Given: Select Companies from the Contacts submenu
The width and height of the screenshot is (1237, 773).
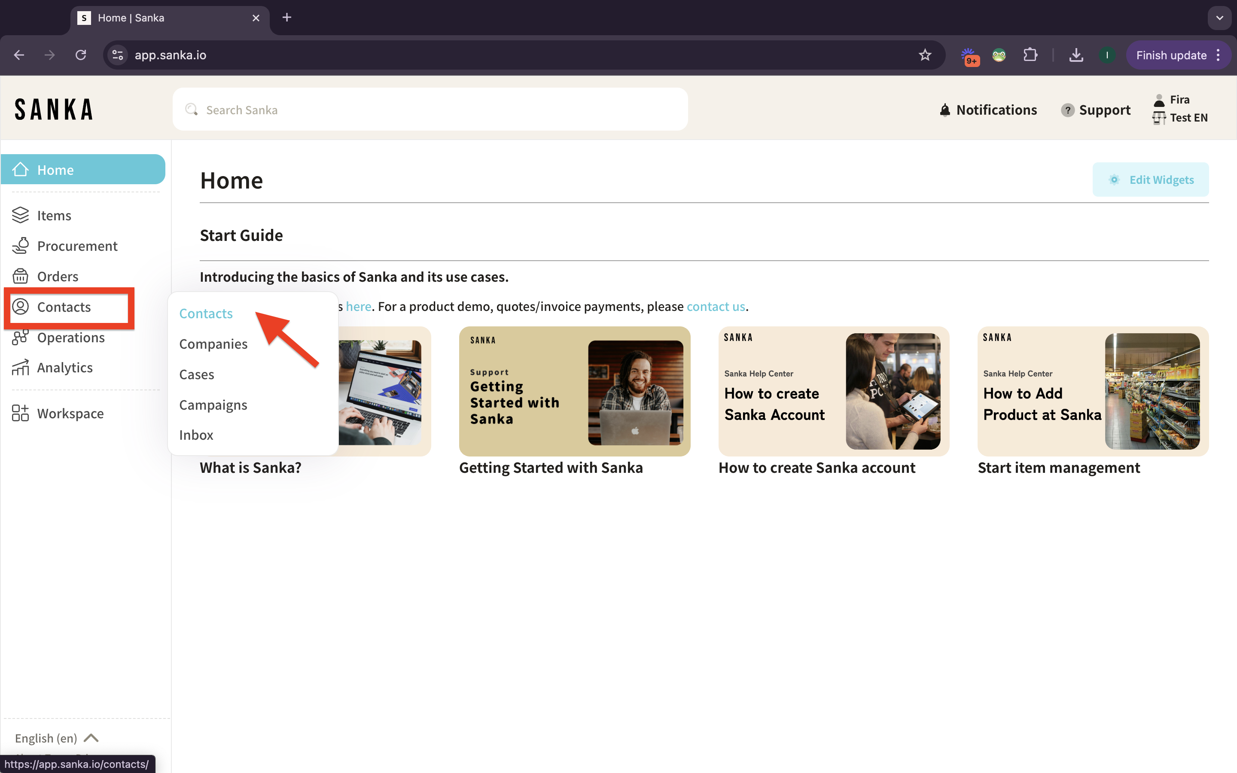Looking at the screenshot, I should tap(213, 344).
